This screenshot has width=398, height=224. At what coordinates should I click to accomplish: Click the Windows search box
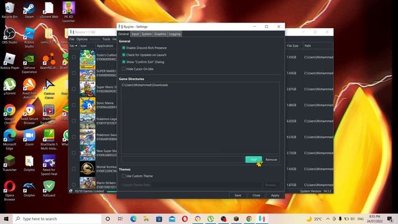tap(57, 218)
